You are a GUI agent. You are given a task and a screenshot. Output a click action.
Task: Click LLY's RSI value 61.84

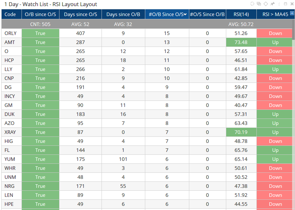click(x=241, y=69)
